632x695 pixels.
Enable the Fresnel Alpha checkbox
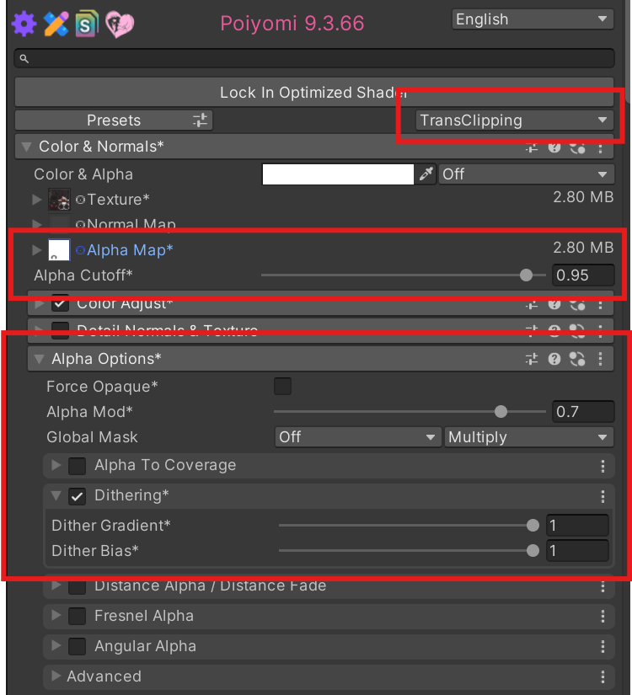pos(78,616)
